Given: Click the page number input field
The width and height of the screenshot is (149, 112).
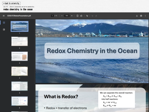Looking at the screenshot, I should coord(52,16).
